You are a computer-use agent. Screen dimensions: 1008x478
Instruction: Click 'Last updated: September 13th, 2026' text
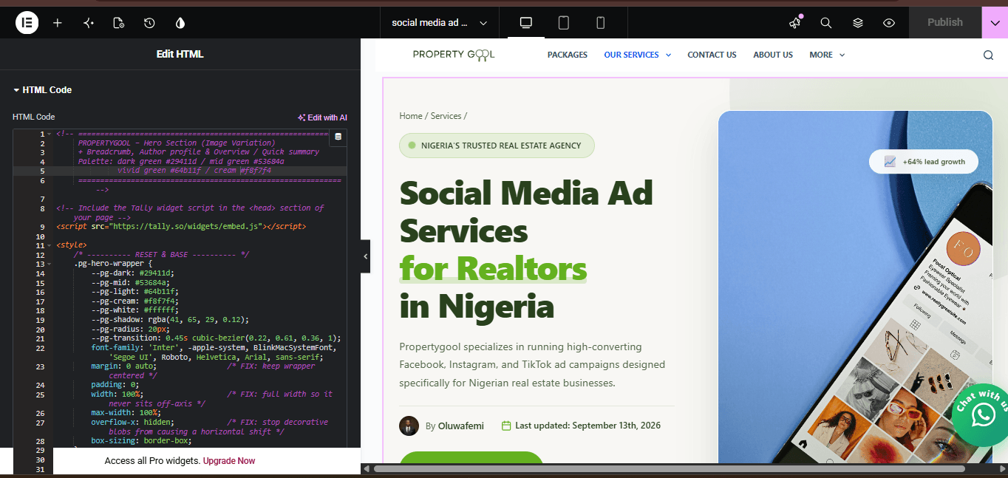[x=588, y=426]
